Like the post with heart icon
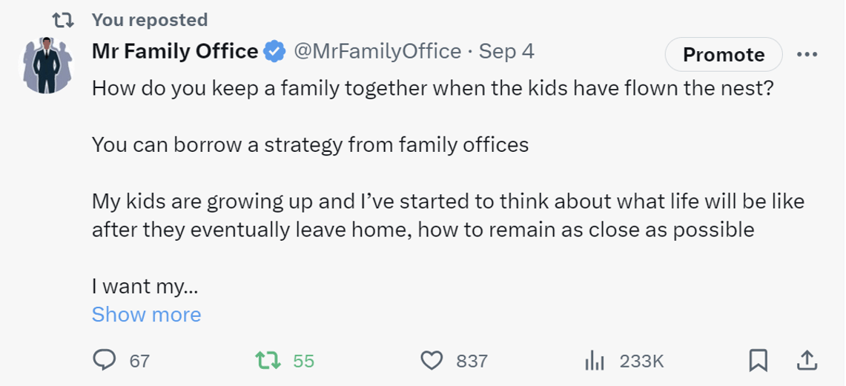The width and height of the screenshot is (846, 386). coord(431,361)
